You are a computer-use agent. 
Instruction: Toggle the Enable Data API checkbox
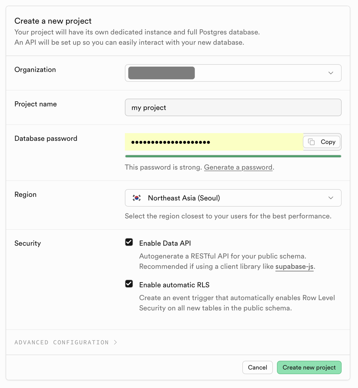(x=129, y=242)
